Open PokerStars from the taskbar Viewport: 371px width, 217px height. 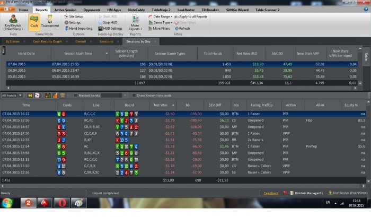[45, 203]
